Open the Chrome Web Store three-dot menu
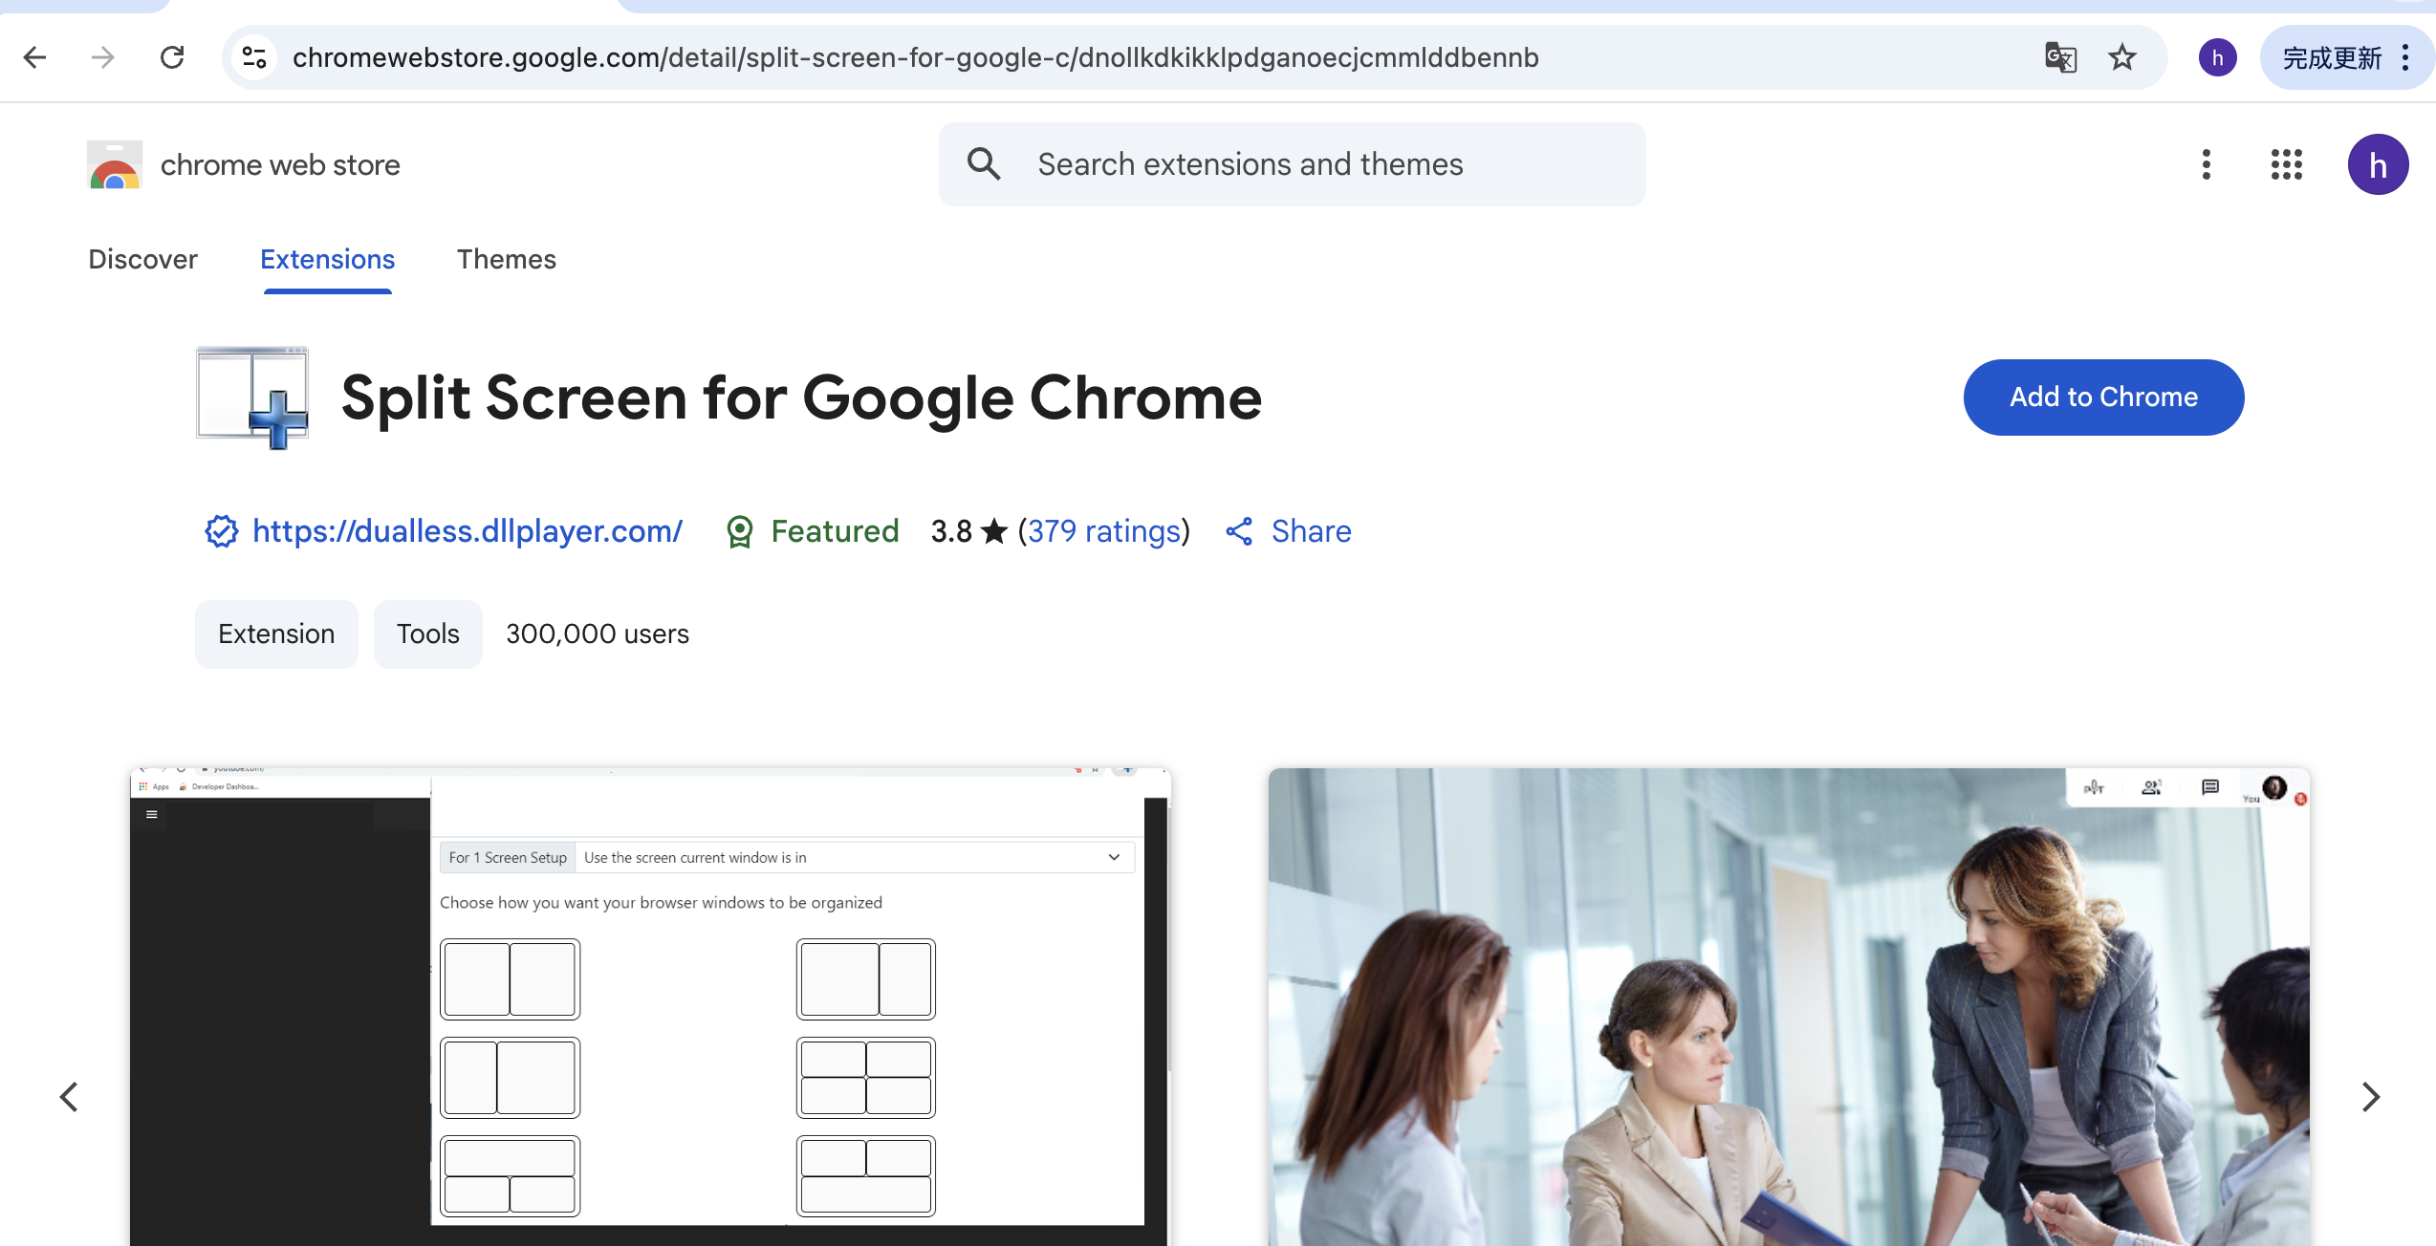 click(x=2206, y=164)
